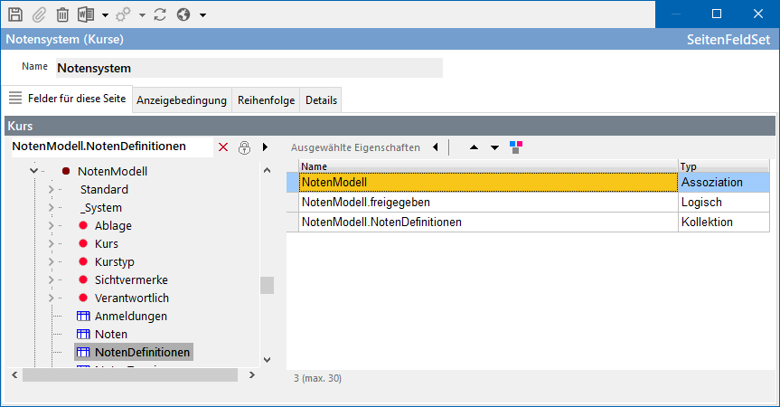Image resolution: width=780 pixels, height=407 pixels.
Task: Click the Word export document icon
Action: coord(87,14)
